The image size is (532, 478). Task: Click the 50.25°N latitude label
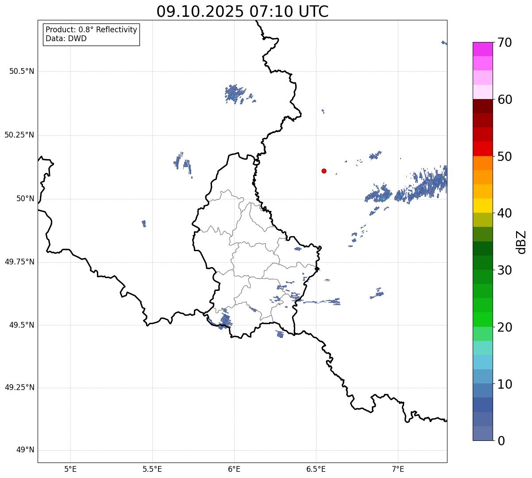19,135
